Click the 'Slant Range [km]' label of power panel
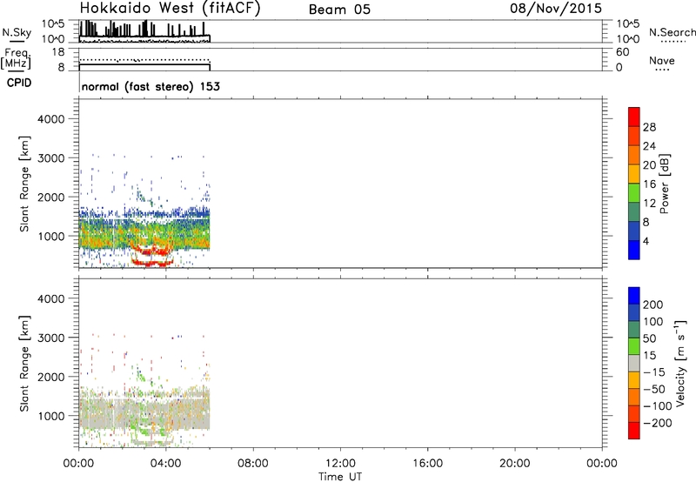 coord(23,184)
